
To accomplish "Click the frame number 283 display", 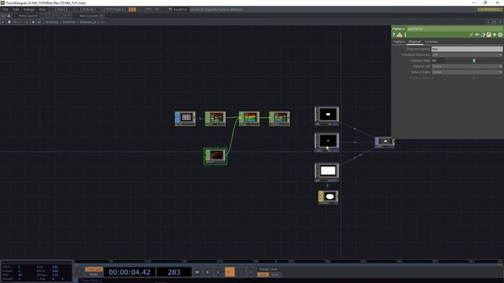I will [174, 272].
